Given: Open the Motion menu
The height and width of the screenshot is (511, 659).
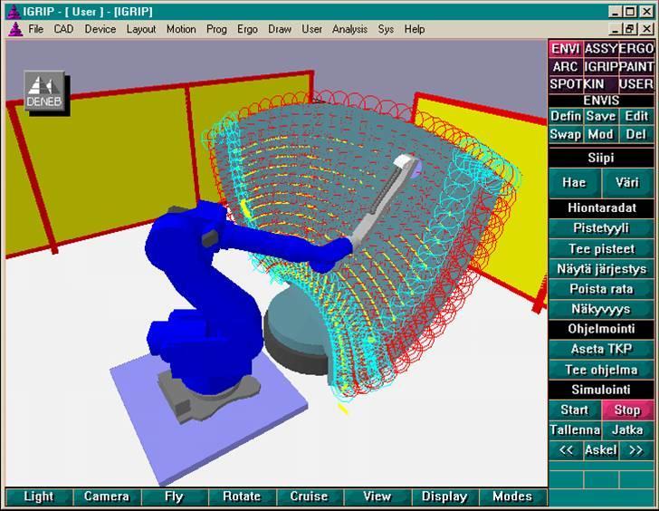Looking at the screenshot, I should [x=181, y=29].
